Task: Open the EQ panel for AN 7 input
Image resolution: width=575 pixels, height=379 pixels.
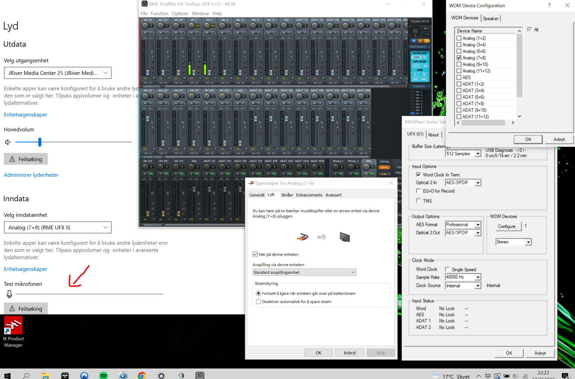Action: tap(199, 67)
